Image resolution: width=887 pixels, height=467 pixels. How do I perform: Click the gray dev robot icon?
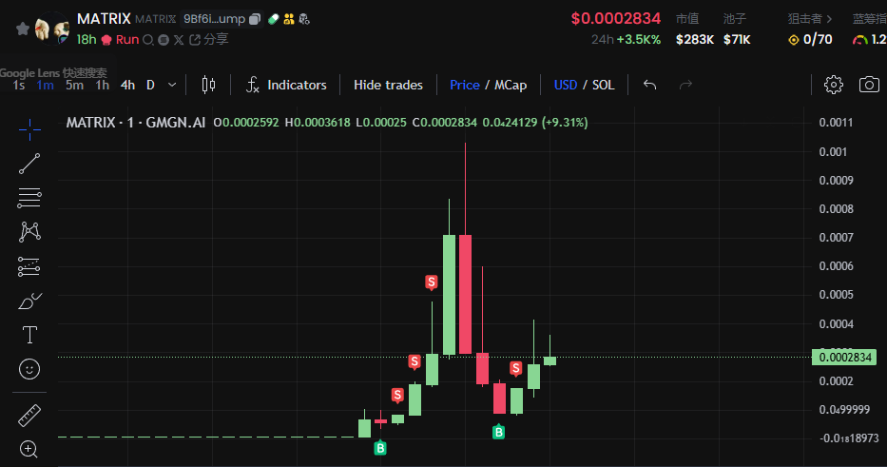[x=304, y=19]
